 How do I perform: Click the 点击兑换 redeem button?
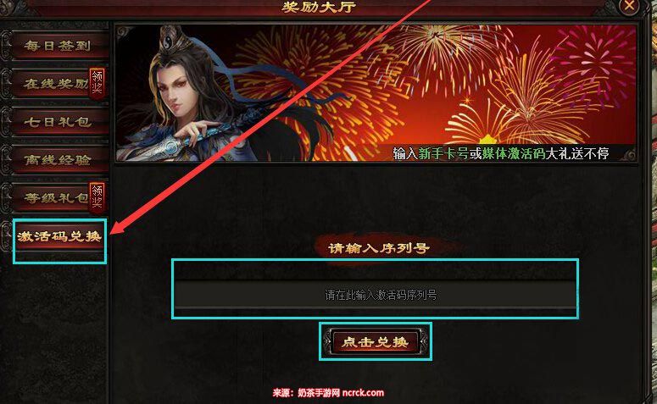[375, 341]
